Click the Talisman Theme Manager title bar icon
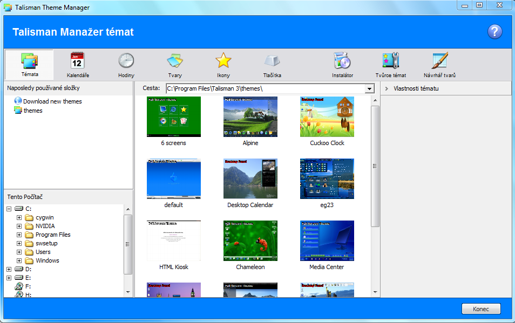The width and height of the screenshot is (515, 323). pyautogui.click(x=8, y=7)
